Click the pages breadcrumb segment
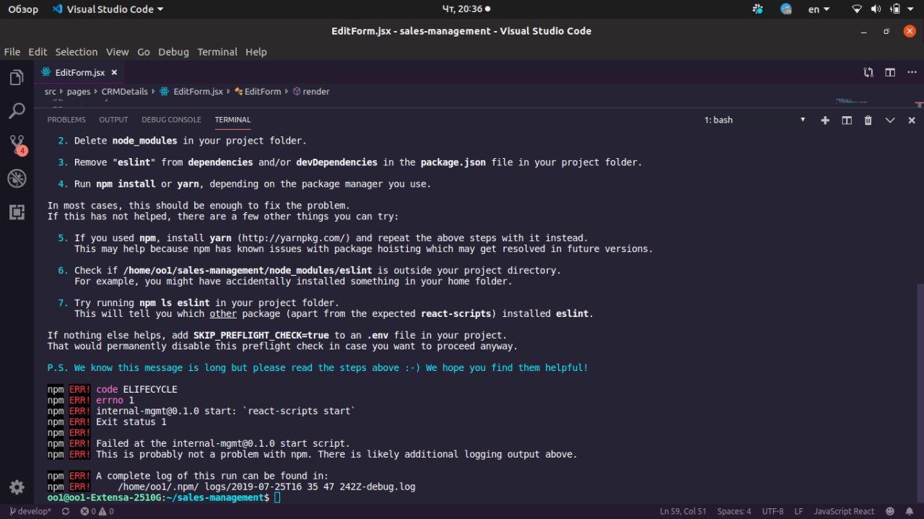This screenshot has height=519, width=924. pos(79,92)
